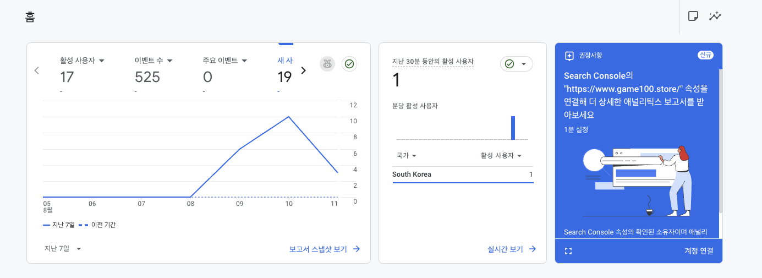Change the 지난 7일 date range
The width and height of the screenshot is (762, 278).
(x=63, y=249)
